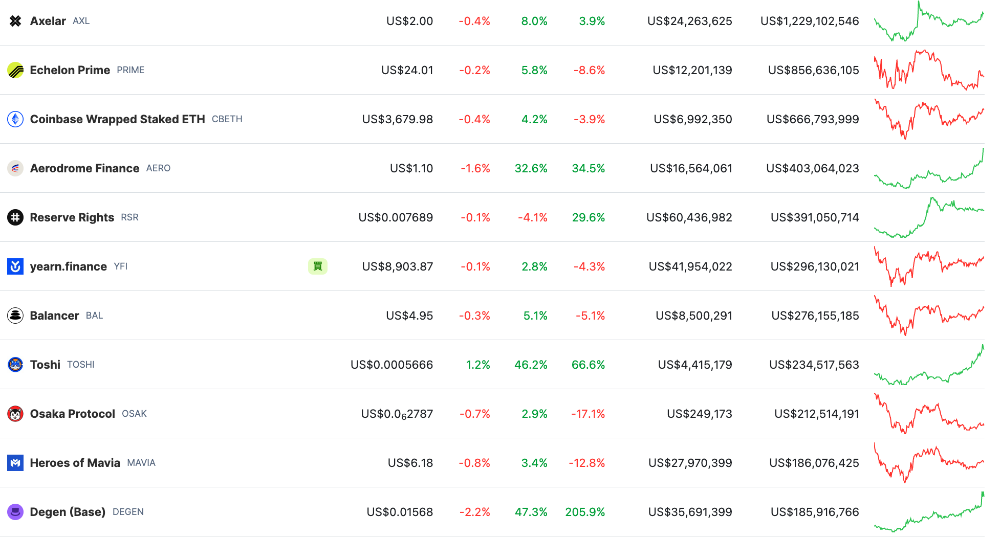1001x538 pixels.
Task: Click the Axelar 7-day sparkline chart
Action: click(x=928, y=21)
